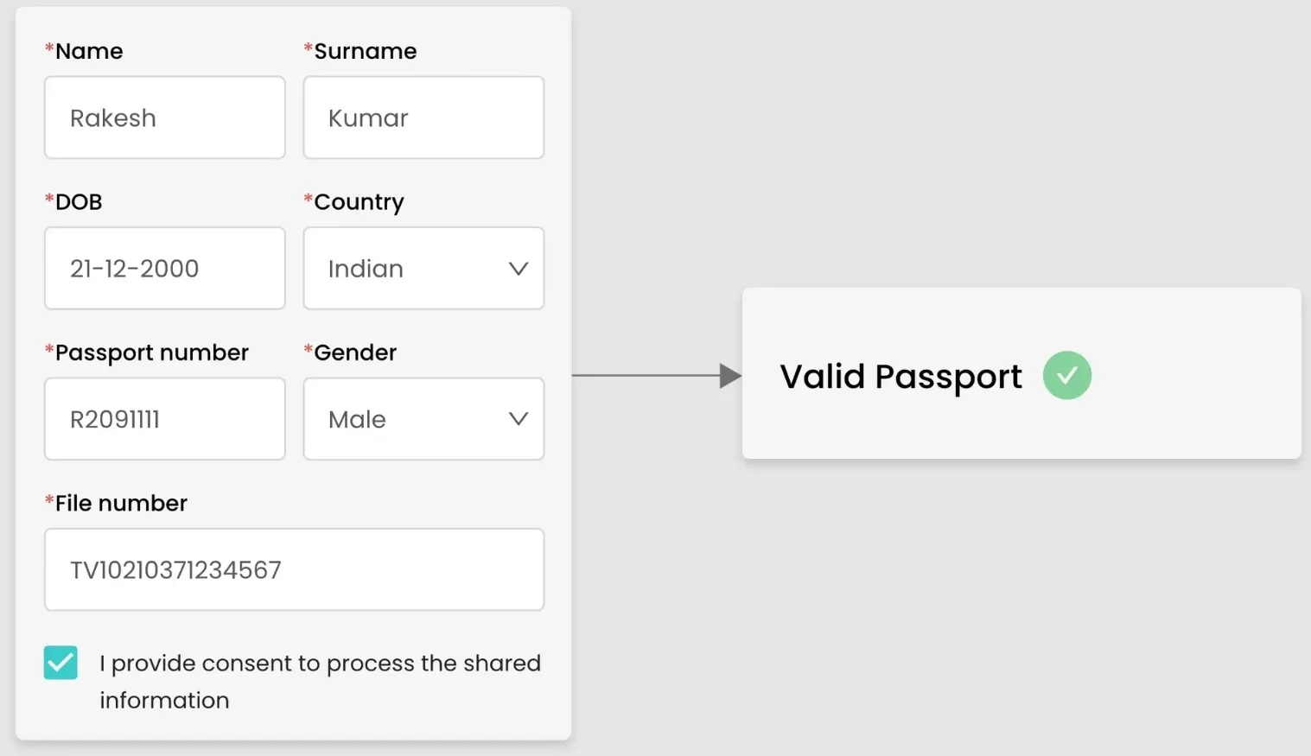Click the chevron arrow in Country dropdown
This screenshot has height=756, width=1311.
tap(519, 269)
